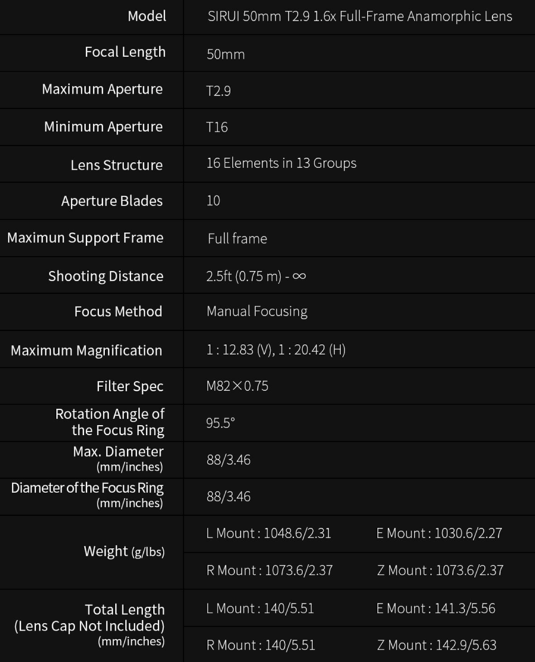This screenshot has width=535, height=662.
Task: Select the 2.5ft (0.75 m) shooting distance
Action: point(256,276)
